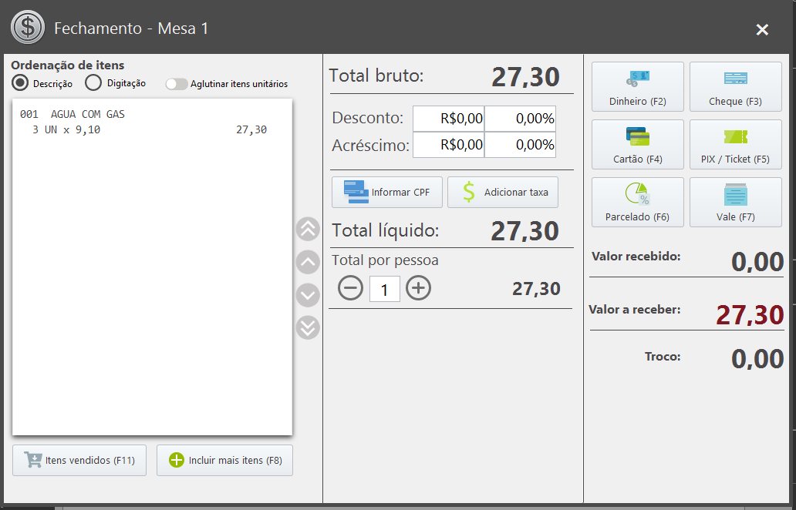Select PIX / Ticket (F5) payment
This screenshot has height=510, width=796.
click(x=736, y=145)
